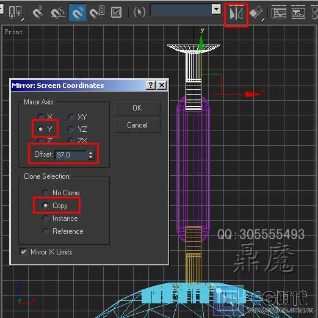
Task: Click the OK button in Mirror dialog
Action: pos(137,108)
